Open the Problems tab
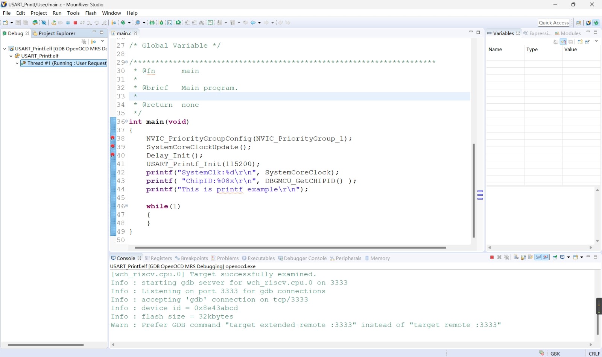This screenshot has width=602, height=357. coord(225,258)
